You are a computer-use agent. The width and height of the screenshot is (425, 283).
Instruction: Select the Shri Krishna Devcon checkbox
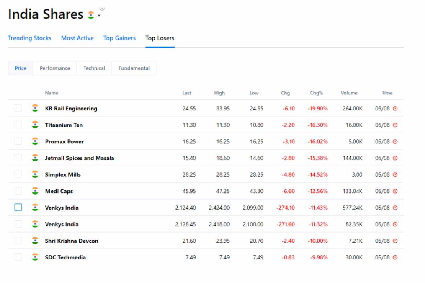tap(18, 241)
